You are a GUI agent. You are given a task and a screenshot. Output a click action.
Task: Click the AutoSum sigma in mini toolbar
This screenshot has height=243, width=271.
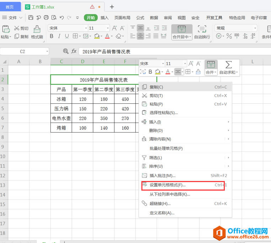click(228, 64)
